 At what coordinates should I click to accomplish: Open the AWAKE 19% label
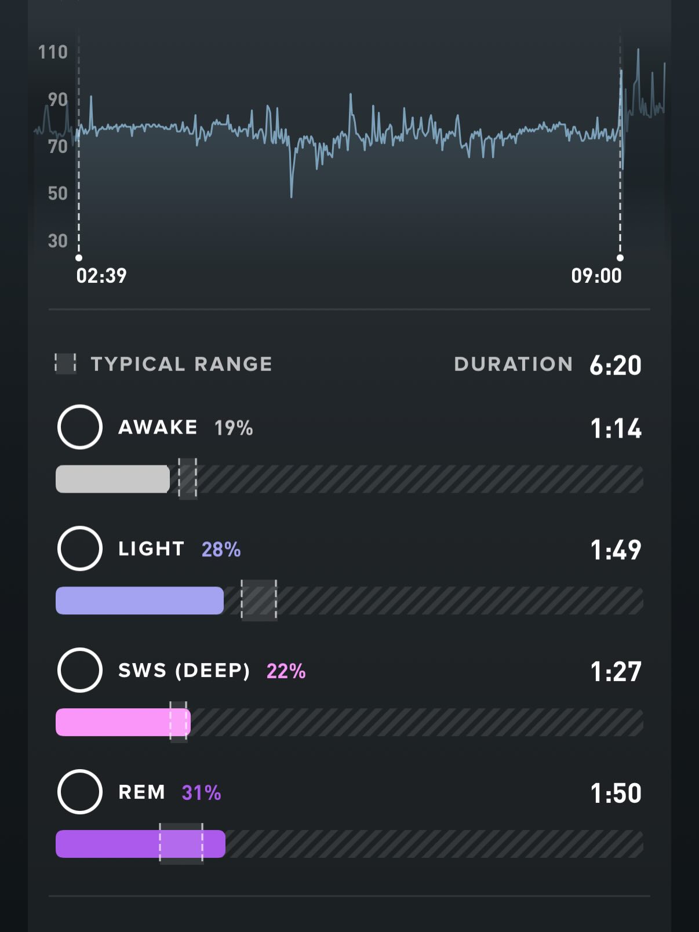(185, 428)
